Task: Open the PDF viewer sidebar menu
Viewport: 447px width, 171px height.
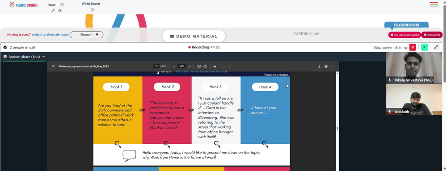Action: (53, 66)
